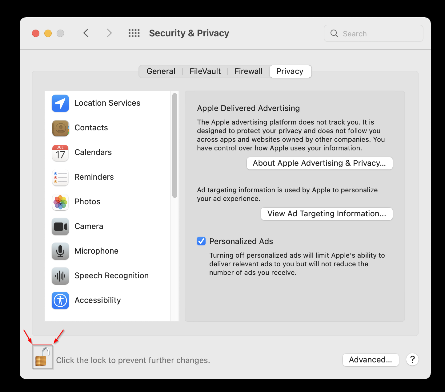This screenshot has height=392, width=445.
Task: Click the Contacts book icon
Action: coord(60,128)
